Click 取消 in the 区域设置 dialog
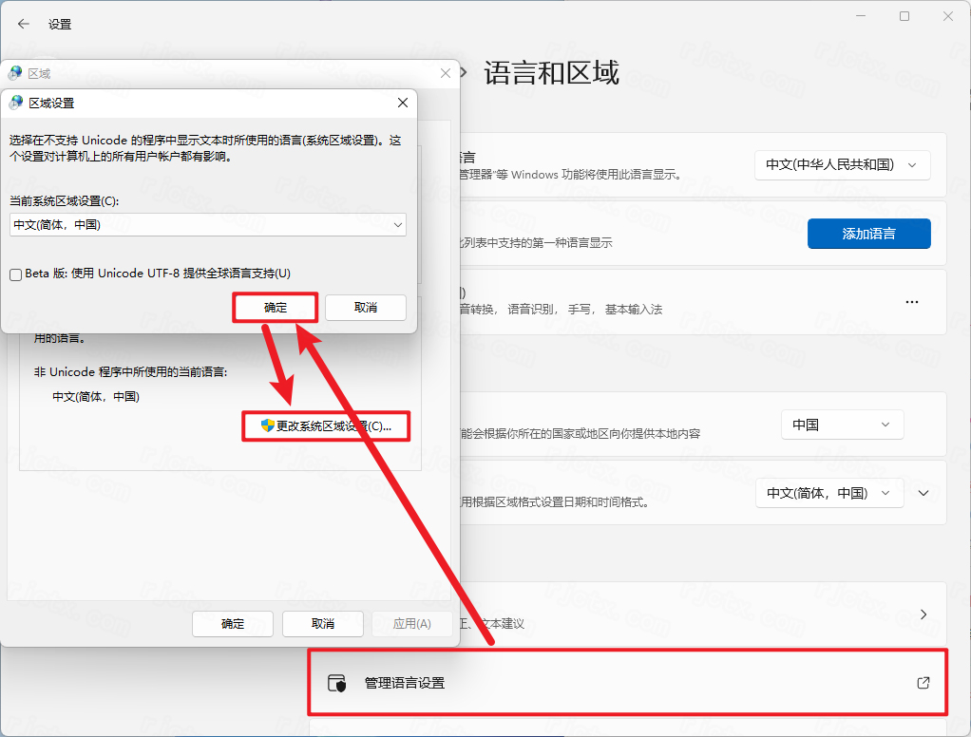 click(x=366, y=308)
